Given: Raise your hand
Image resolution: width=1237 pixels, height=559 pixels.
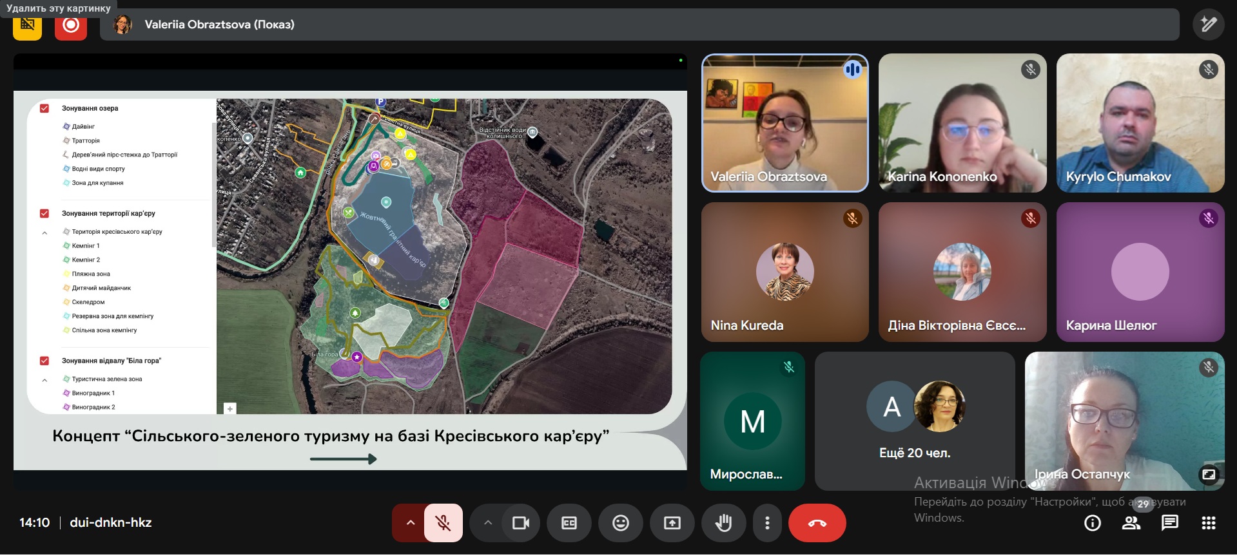Looking at the screenshot, I should 724,523.
